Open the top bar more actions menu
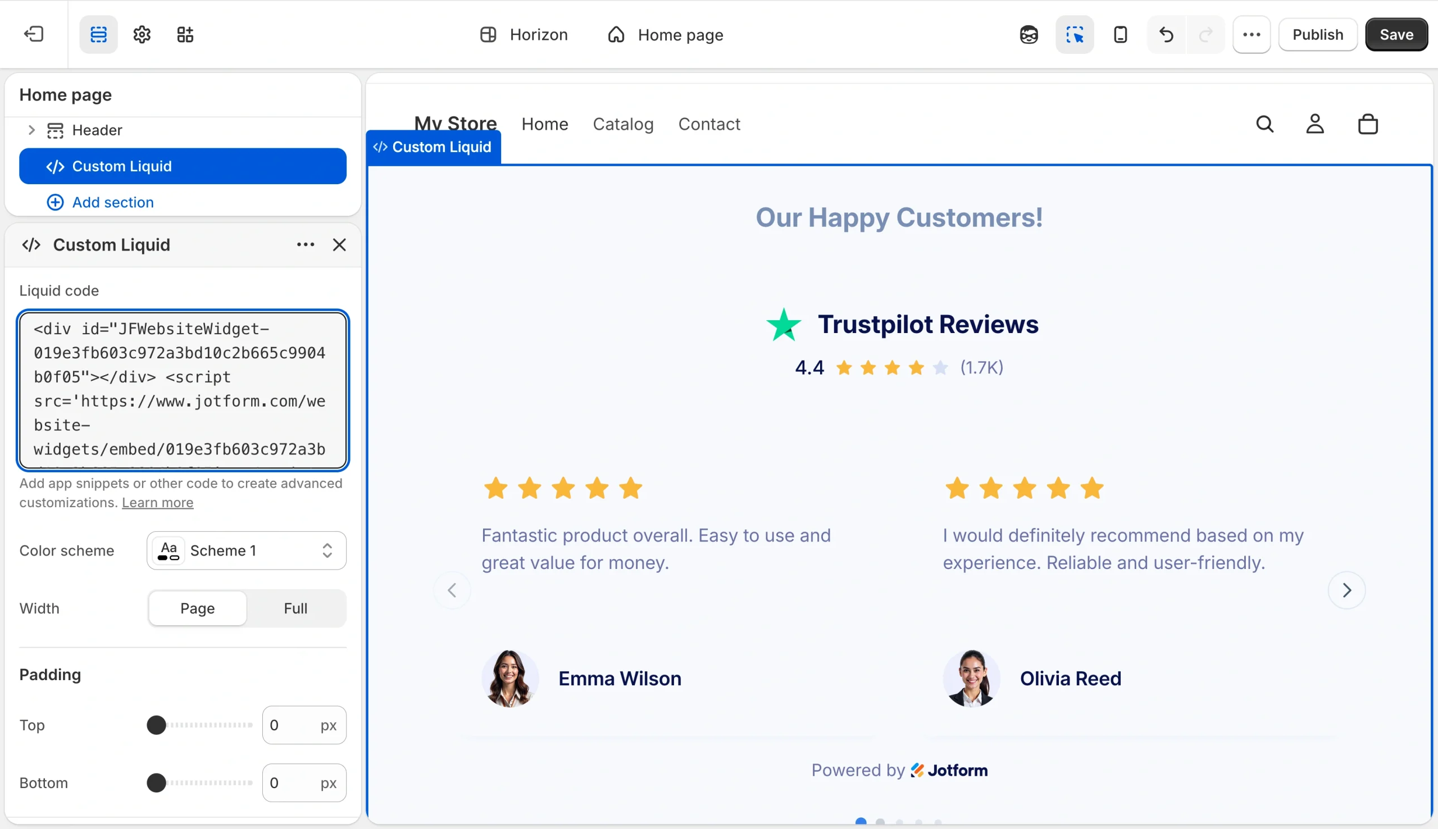 (x=1252, y=35)
